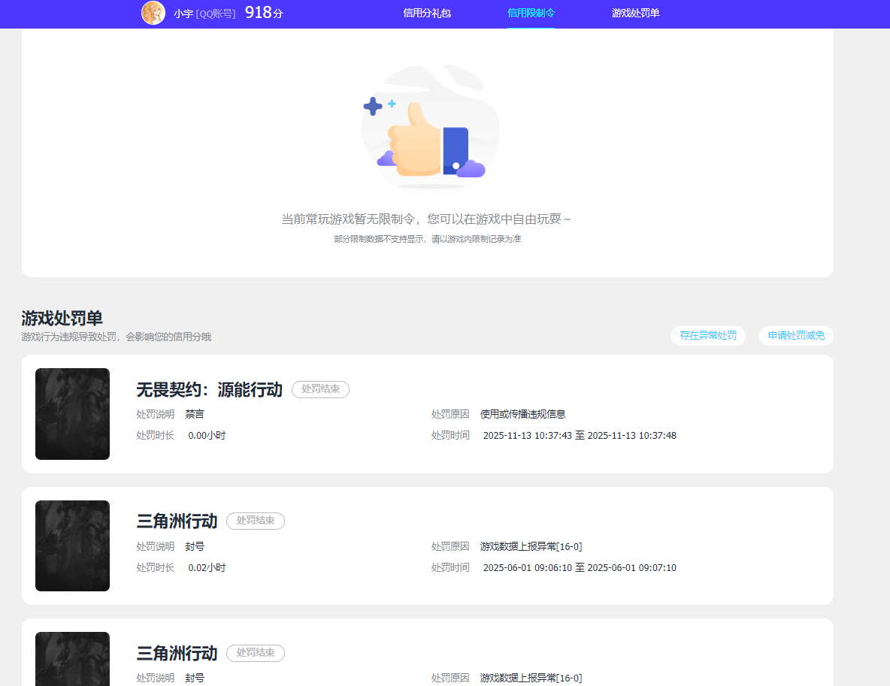Switch to the 信用限制令 tab
890x686 pixels.
[531, 13]
